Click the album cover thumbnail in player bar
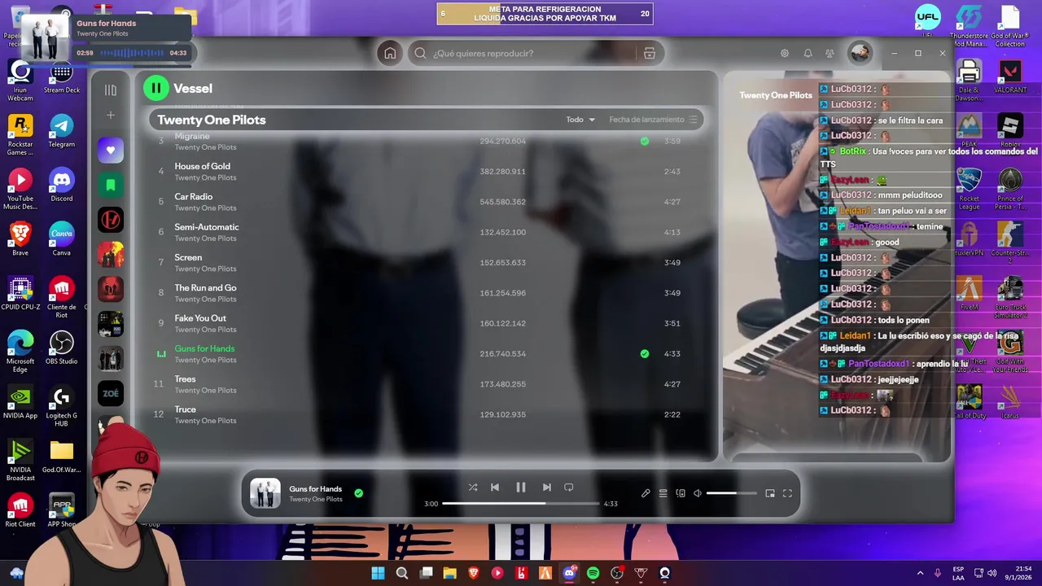The image size is (1042, 586). (265, 493)
